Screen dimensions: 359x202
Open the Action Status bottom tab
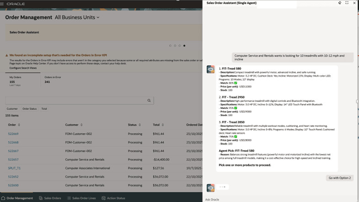click(x=113, y=198)
